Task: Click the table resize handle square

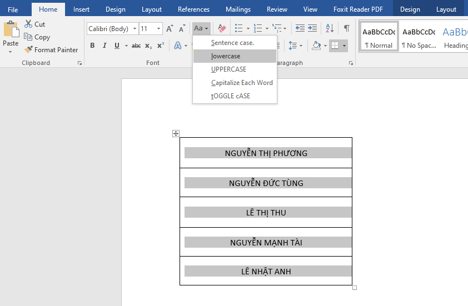Action: [355, 288]
